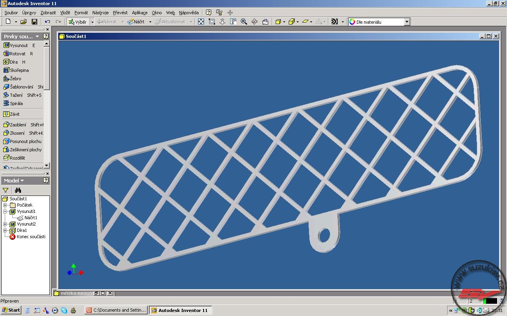Click the binoculars find icon
The height and width of the screenshot is (316, 507).
[18, 190]
